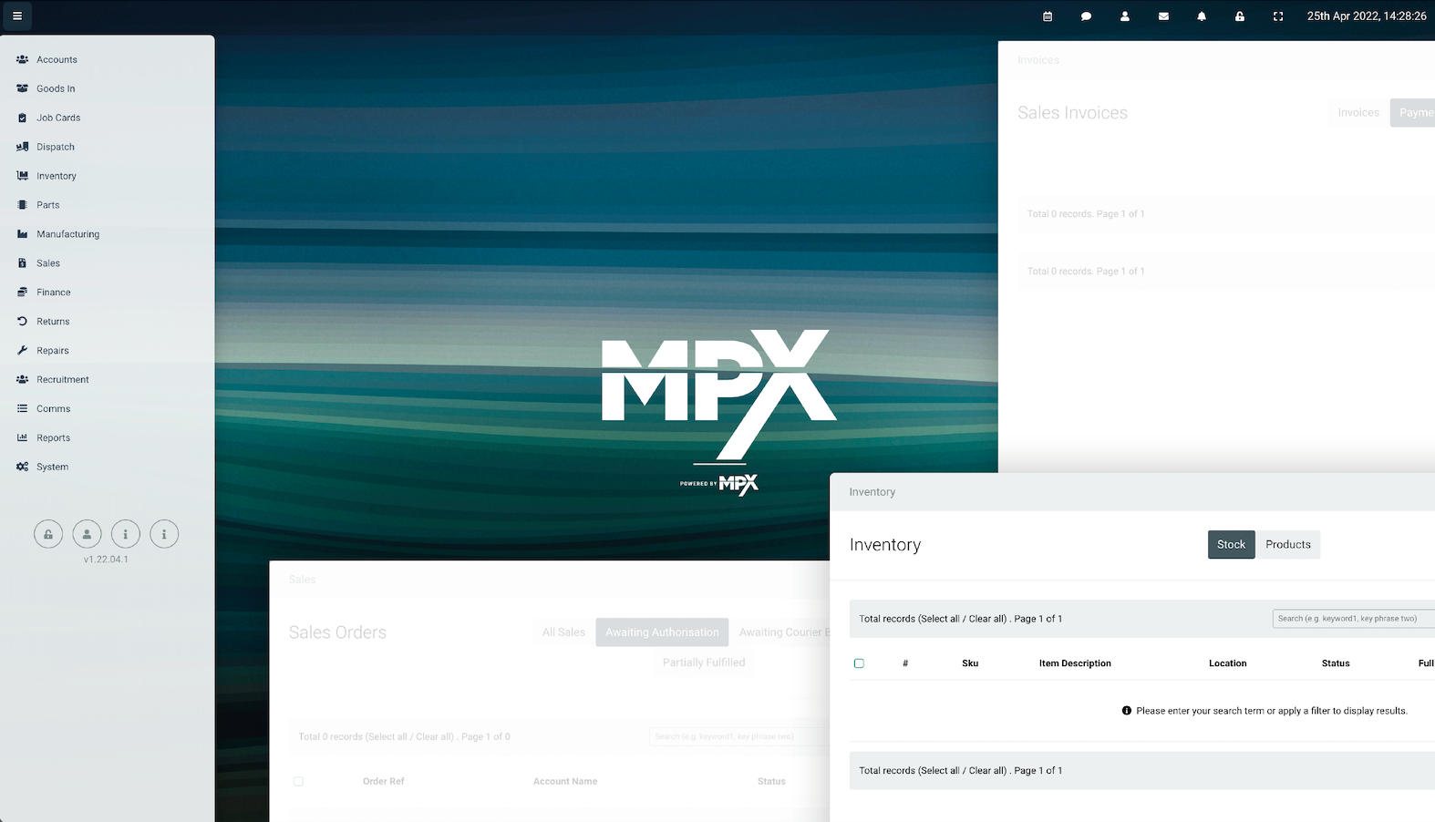Open the notifications bell
The width and height of the screenshot is (1435, 822).
point(1202,16)
